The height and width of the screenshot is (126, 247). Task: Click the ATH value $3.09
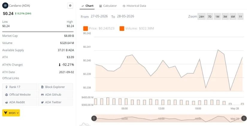click(x=70, y=57)
